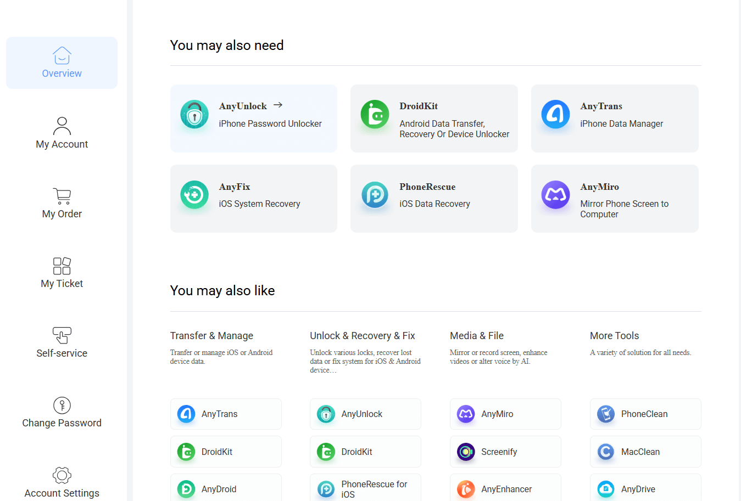
Task: Click the MacClean icon
Action: point(606,452)
